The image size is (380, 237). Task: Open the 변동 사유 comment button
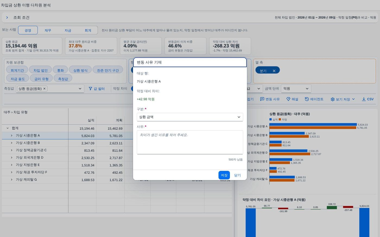point(270,99)
